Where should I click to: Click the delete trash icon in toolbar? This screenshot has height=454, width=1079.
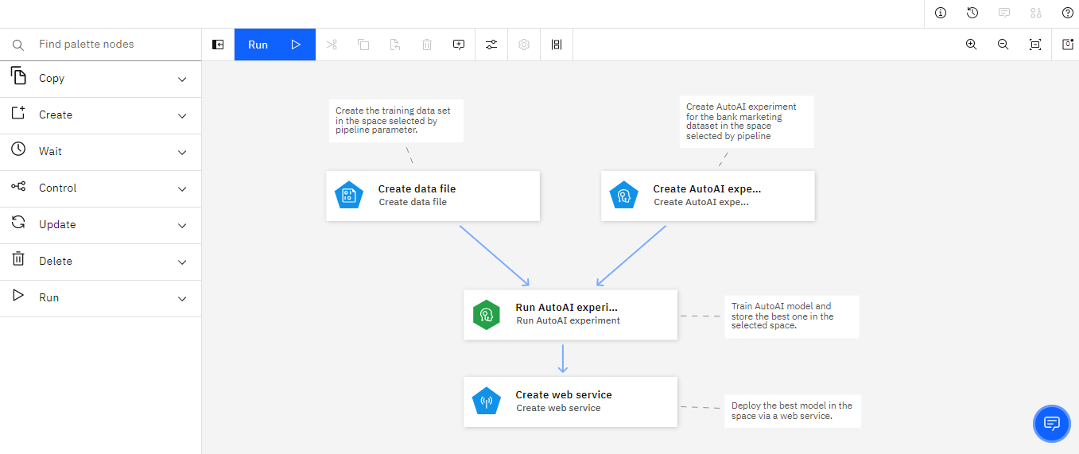point(427,45)
